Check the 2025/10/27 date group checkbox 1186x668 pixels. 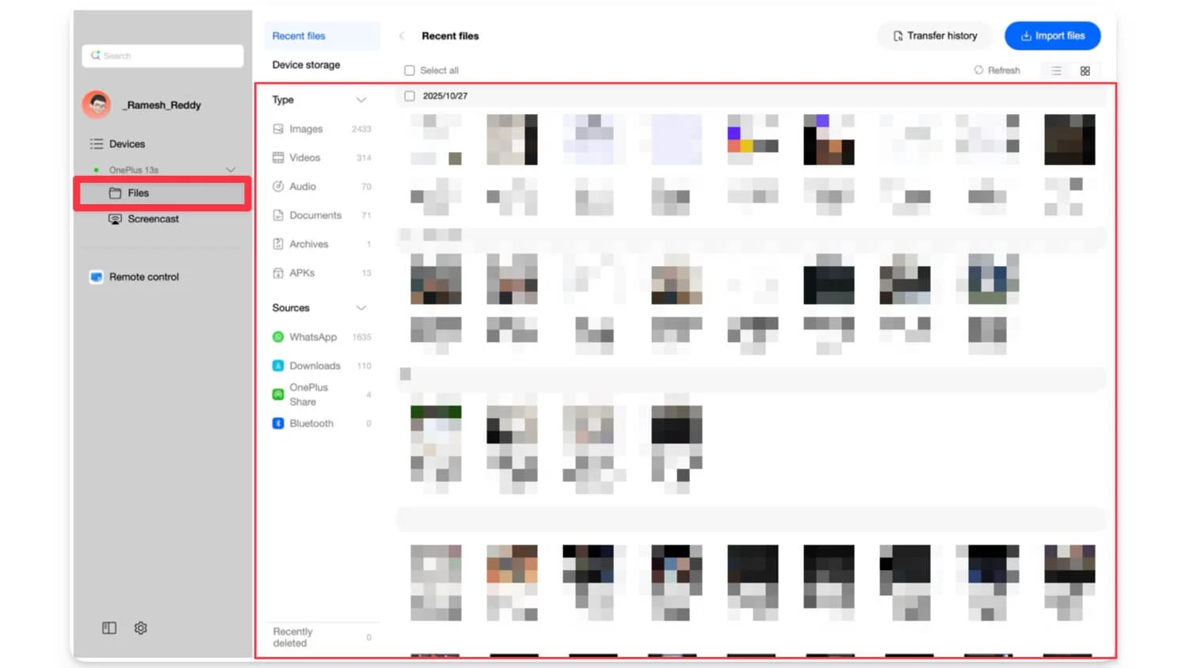click(x=410, y=95)
